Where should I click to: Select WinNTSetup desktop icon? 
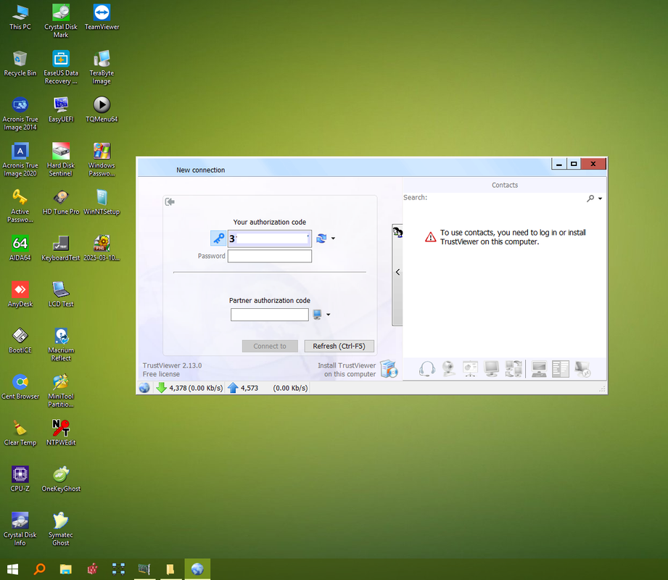point(102,202)
